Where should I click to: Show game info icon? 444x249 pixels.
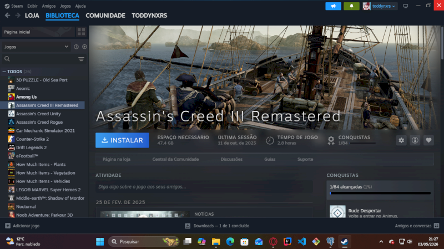[415, 140]
